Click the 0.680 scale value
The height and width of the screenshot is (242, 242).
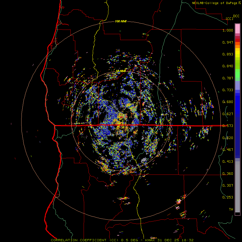coord(228,102)
